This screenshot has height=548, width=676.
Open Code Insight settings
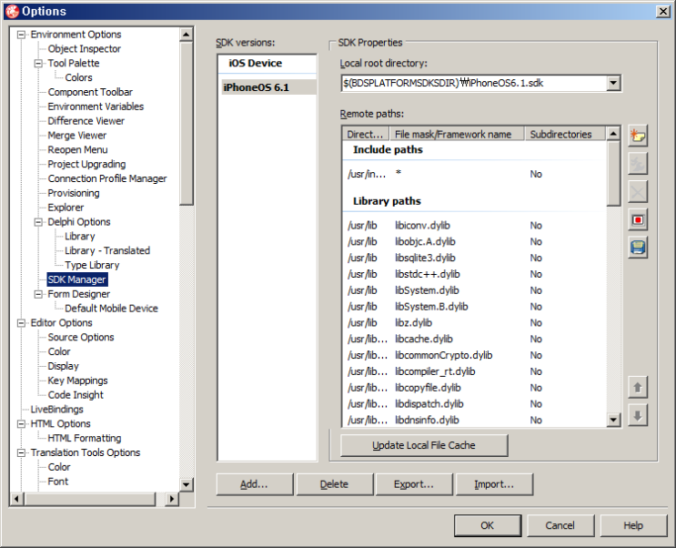76,395
